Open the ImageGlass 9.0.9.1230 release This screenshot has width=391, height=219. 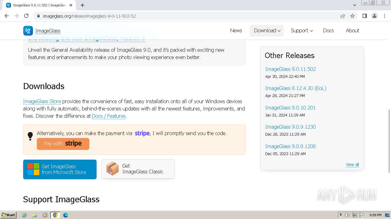click(x=291, y=127)
